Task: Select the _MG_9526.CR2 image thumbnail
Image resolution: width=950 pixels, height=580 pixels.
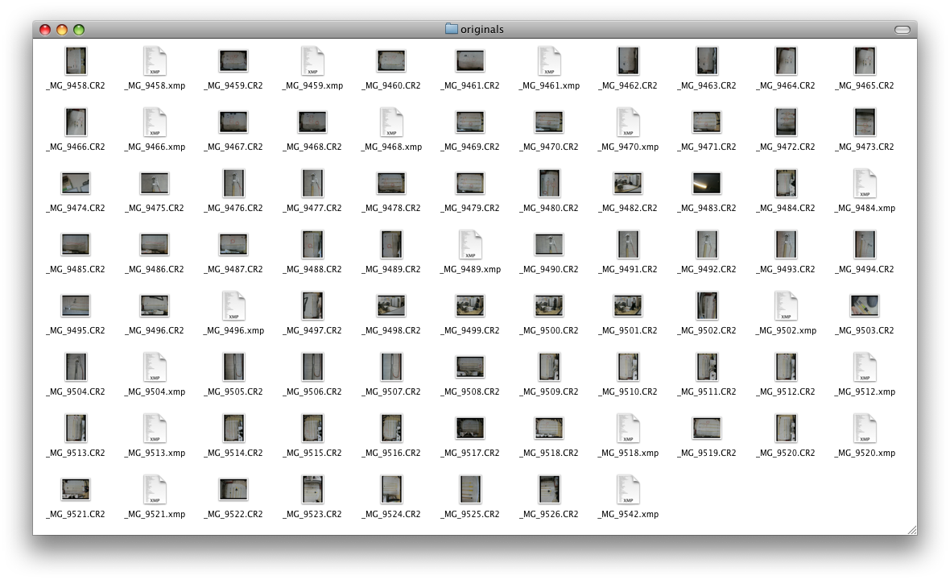Action: click(x=550, y=489)
